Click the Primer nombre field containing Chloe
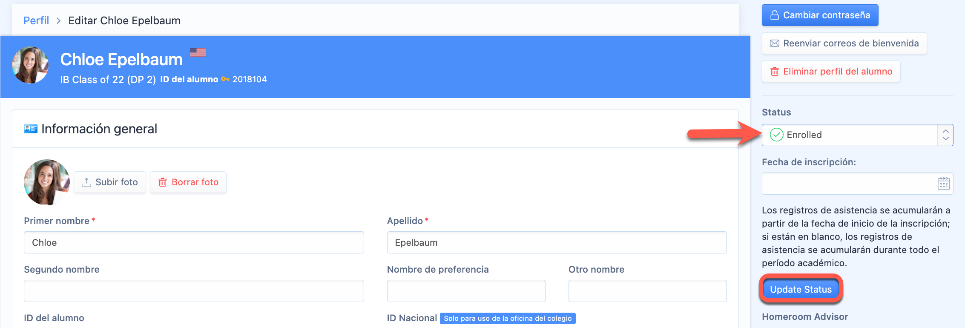Image resolution: width=965 pixels, height=328 pixels. click(194, 242)
